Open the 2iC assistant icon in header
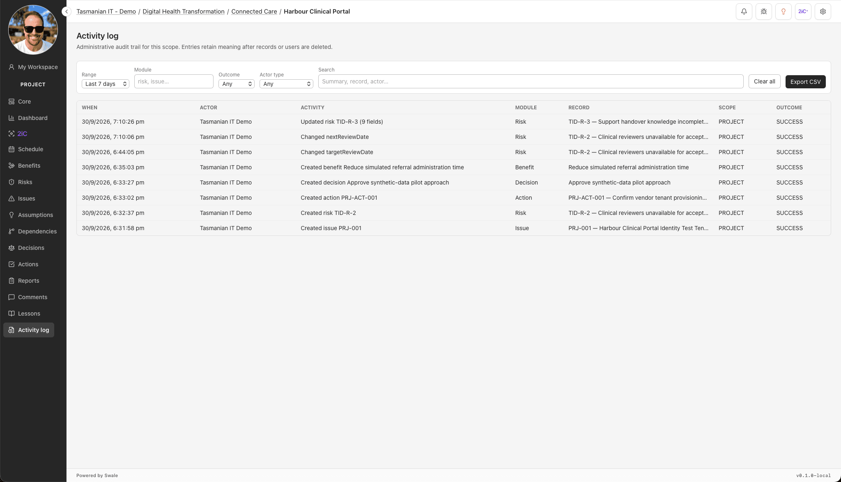841x482 pixels. pos(803,12)
